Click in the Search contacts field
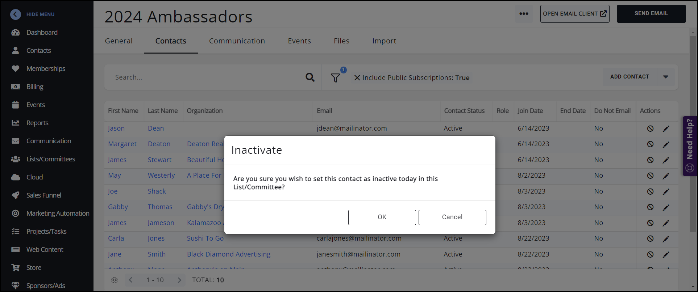Image resolution: width=698 pixels, height=292 pixels. coord(207,77)
